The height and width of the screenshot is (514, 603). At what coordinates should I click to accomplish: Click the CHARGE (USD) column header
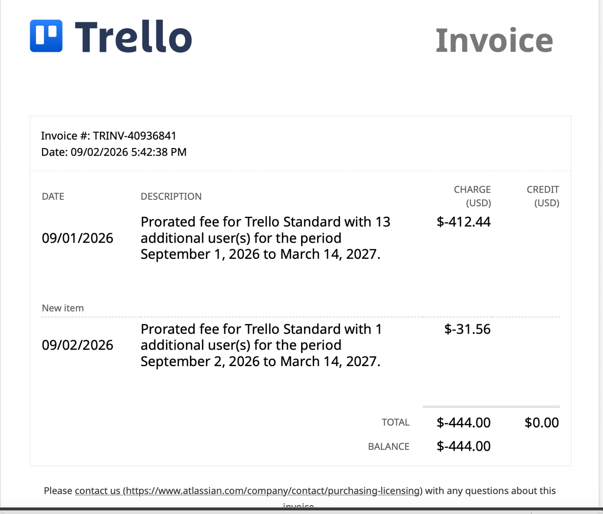tap(472, 196)
